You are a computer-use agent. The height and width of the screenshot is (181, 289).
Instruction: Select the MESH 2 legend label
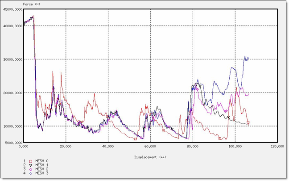(x=43, y=170)
